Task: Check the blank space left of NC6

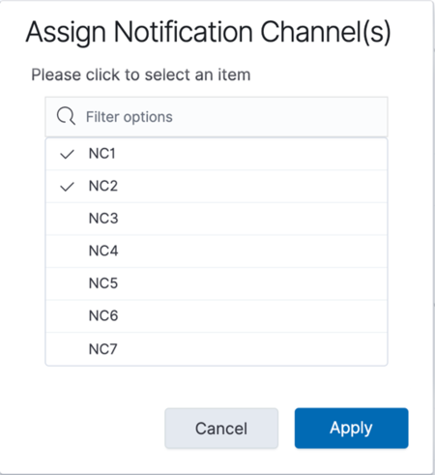Action: click(x=67, y=316)
